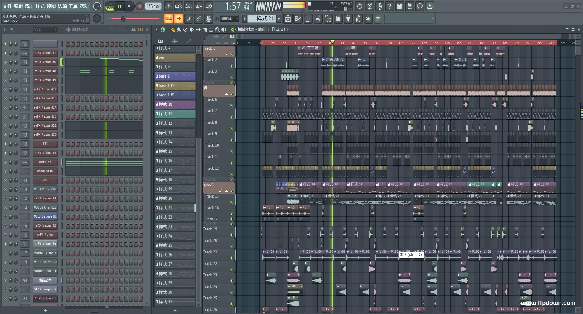Toggle first step button of reFX Nexus #13

point(68,99)
